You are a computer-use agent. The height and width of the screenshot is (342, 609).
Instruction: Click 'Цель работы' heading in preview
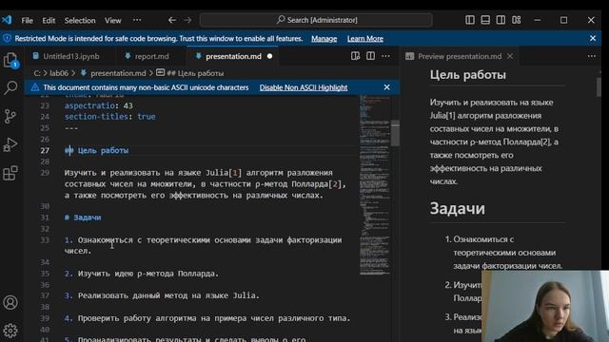[467, 75]
